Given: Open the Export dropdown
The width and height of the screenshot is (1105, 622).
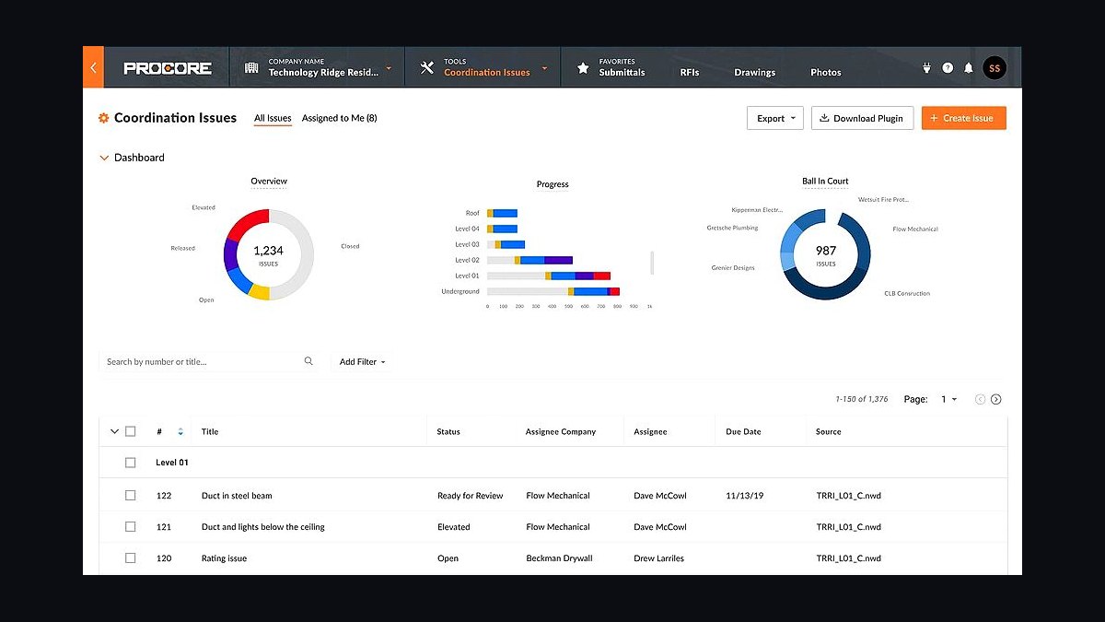Looking at the screenshot, I should pos(775,118).
